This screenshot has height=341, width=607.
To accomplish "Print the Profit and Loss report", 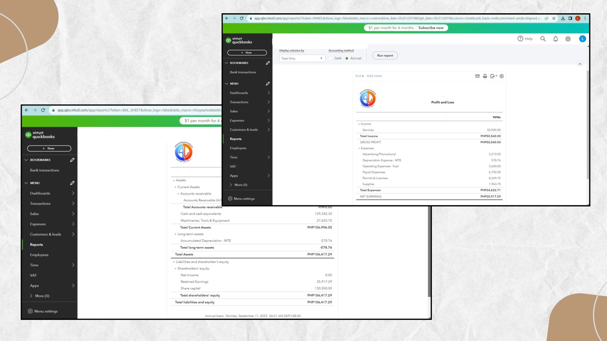I will tap(485, 76).
